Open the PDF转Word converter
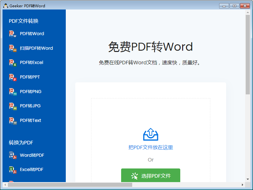This screenshot has width=253, height=190. pyautogui.click(x=32, y=34)
